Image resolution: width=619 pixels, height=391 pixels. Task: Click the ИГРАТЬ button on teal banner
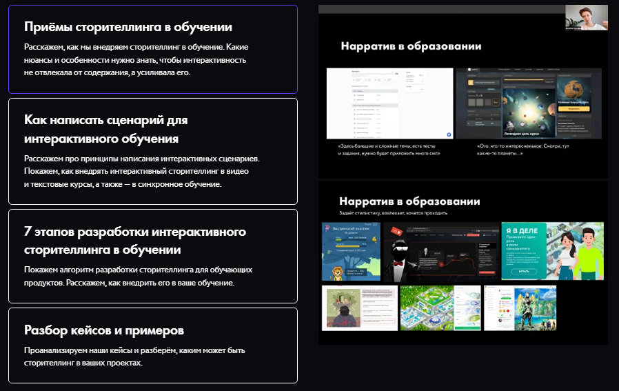pos(524,272)
